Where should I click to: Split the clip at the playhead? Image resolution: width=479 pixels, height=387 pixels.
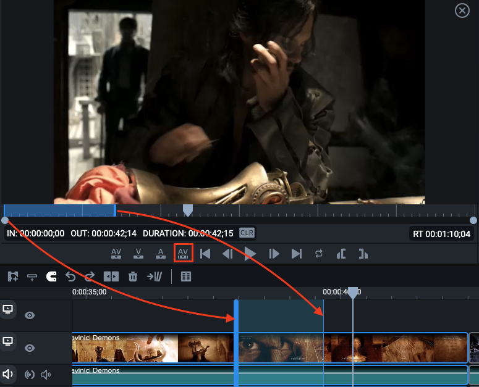coord(111,277)
